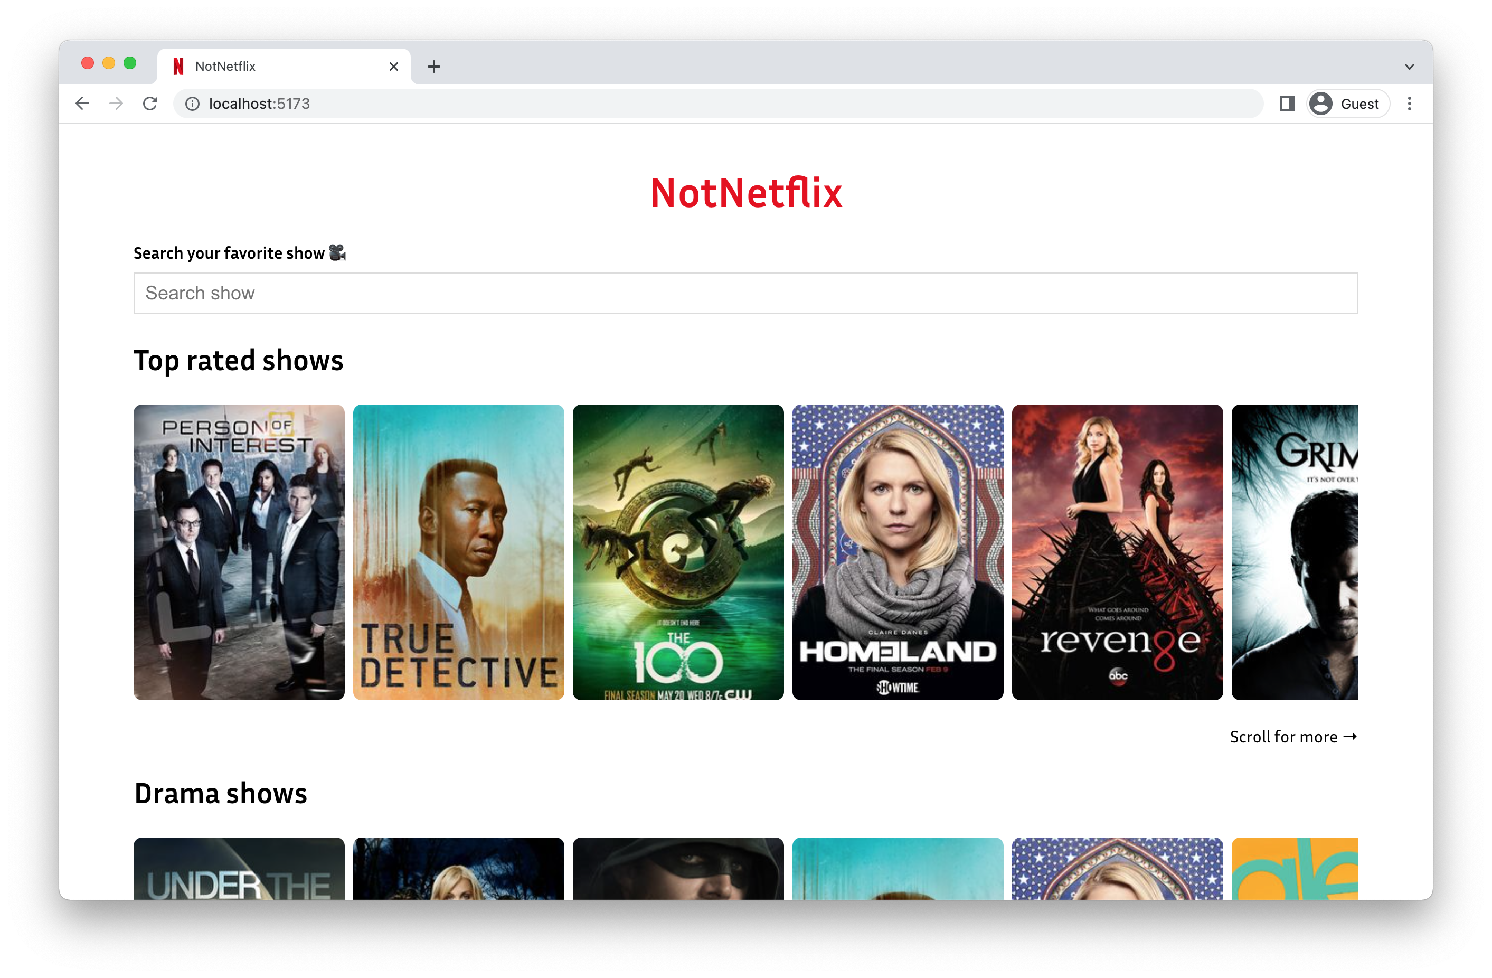Open the side panel icon
Viewport: 1492px width, 978px height.
click(1287, 104)
